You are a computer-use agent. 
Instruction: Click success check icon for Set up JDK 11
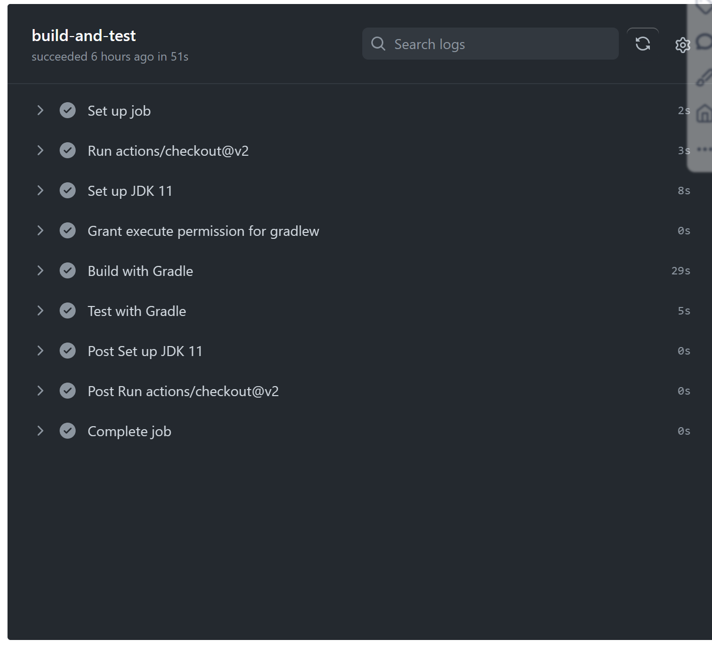point(68,191)
